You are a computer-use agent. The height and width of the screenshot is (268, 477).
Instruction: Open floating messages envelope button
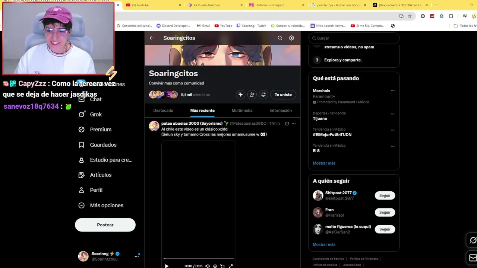point(473,258)
